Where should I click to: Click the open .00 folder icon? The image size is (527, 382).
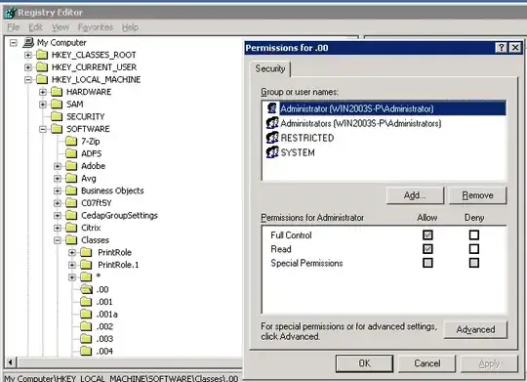87,289
